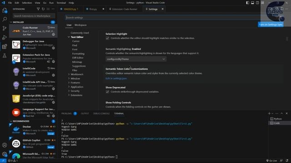The width and height of the screenshot is (291, 163).
Task: Select Minimap under Text Editor settings
Action: tap(77, 62)
